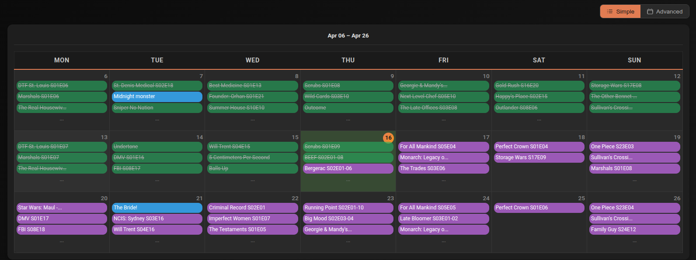Expand more events on Saturday 11

(x=539, y=119)
